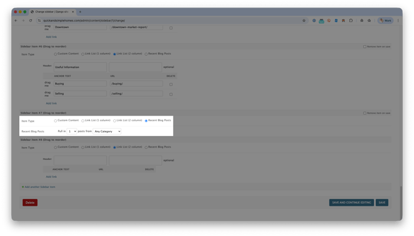Open site information icon beside the URL
Screen dimensions: 414x236
(x=39, y=20)
